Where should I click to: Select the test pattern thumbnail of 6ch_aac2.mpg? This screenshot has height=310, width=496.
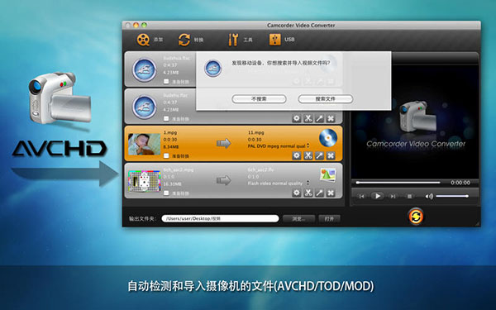click(144, 181)
